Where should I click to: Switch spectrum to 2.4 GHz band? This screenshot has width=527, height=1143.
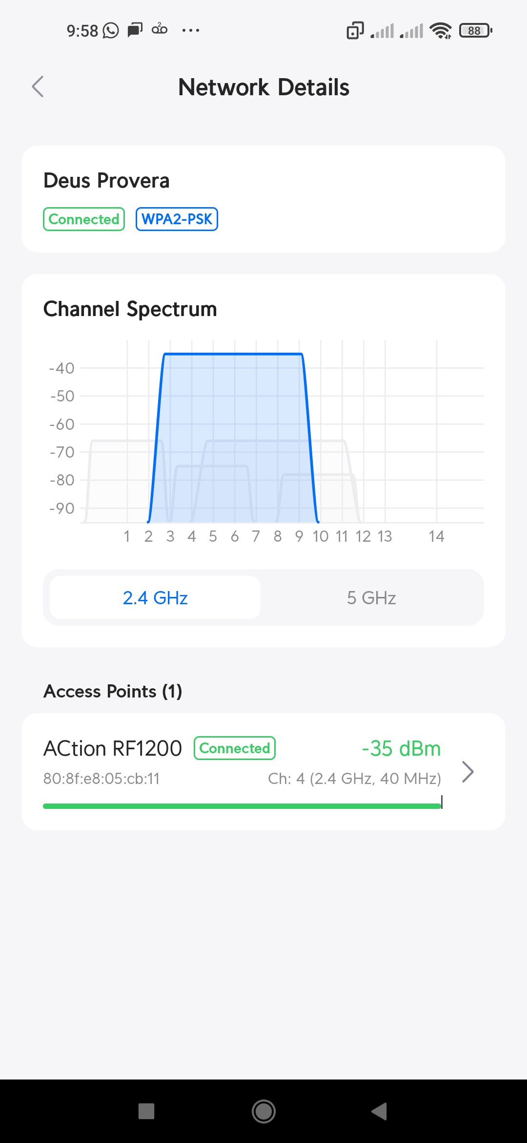155,598
